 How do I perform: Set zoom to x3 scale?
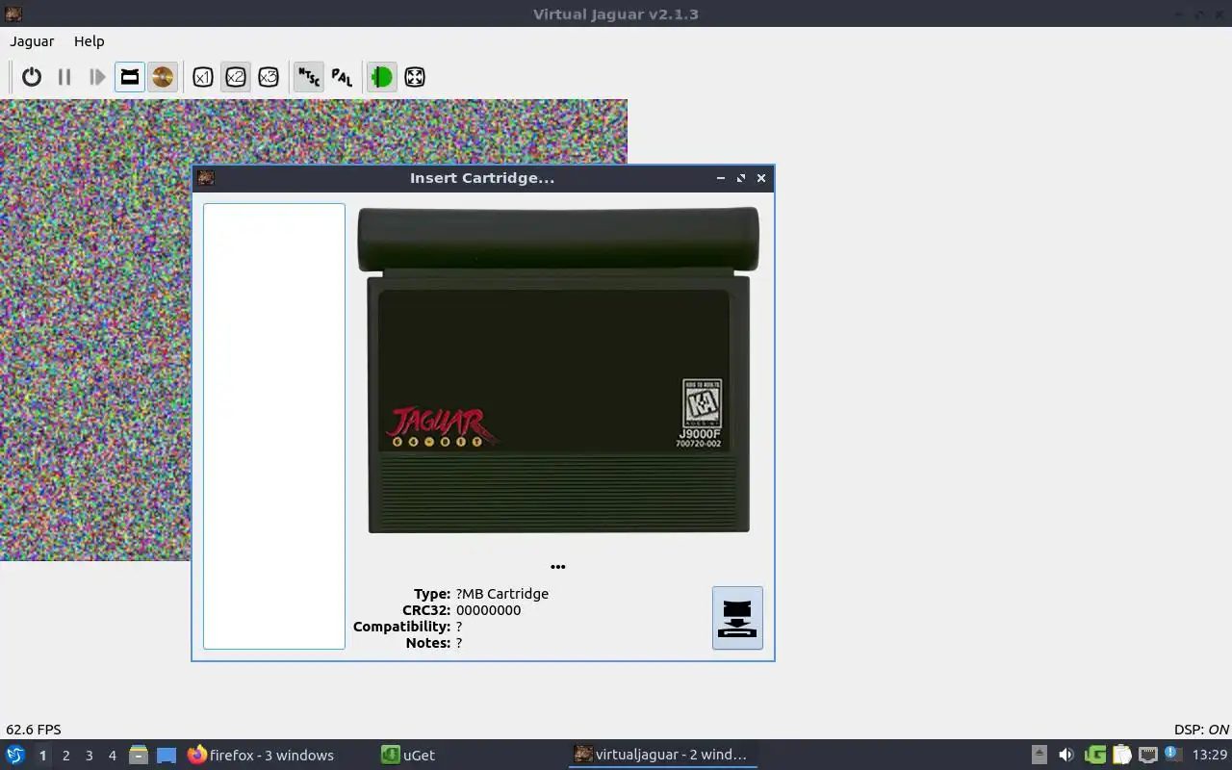click(269, 77)
